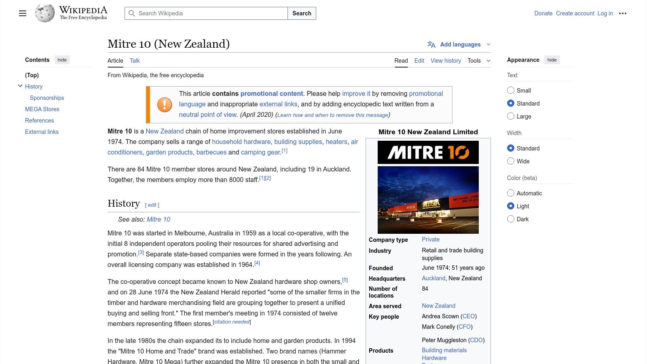Image resolution: width=647 pixels, height=364 pixels.
Task: Open the hamburger main menu
Action: click(x=23, y=13)
